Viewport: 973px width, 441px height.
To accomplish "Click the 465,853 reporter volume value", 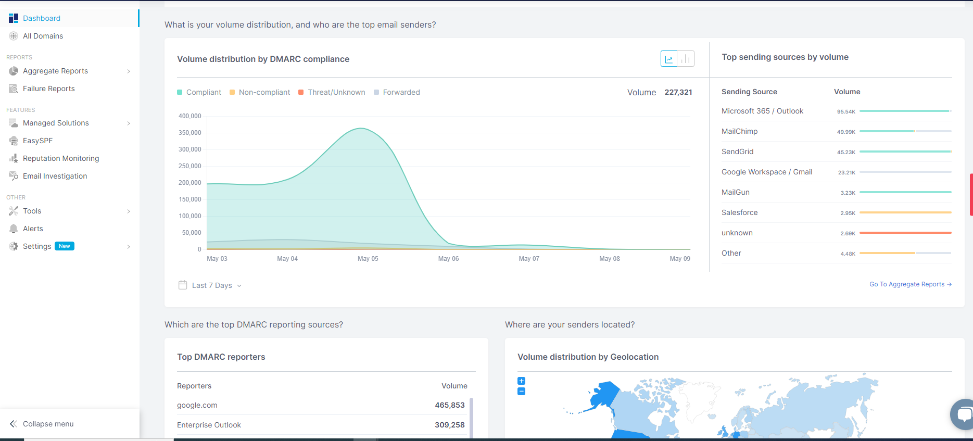I will pos(450,405).
